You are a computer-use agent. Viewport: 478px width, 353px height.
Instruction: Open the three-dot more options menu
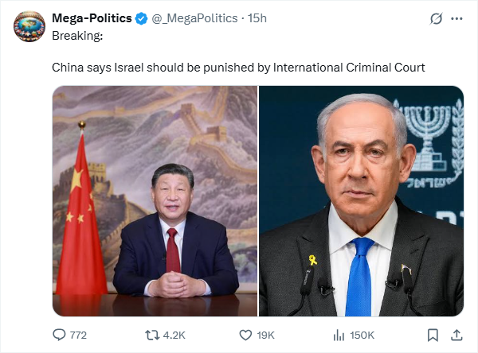tap(456, 19)
